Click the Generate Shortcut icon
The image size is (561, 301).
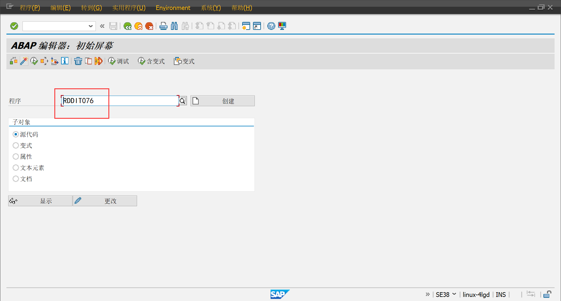[x=257, y=26]
